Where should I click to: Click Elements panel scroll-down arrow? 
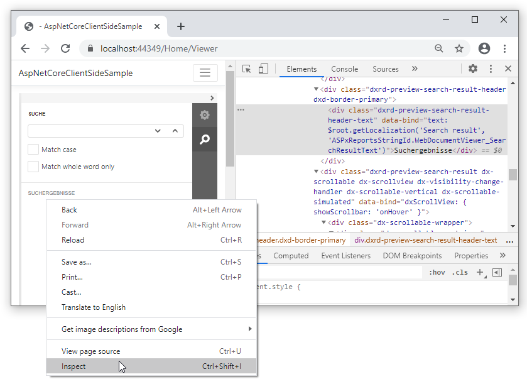(513, 226)
